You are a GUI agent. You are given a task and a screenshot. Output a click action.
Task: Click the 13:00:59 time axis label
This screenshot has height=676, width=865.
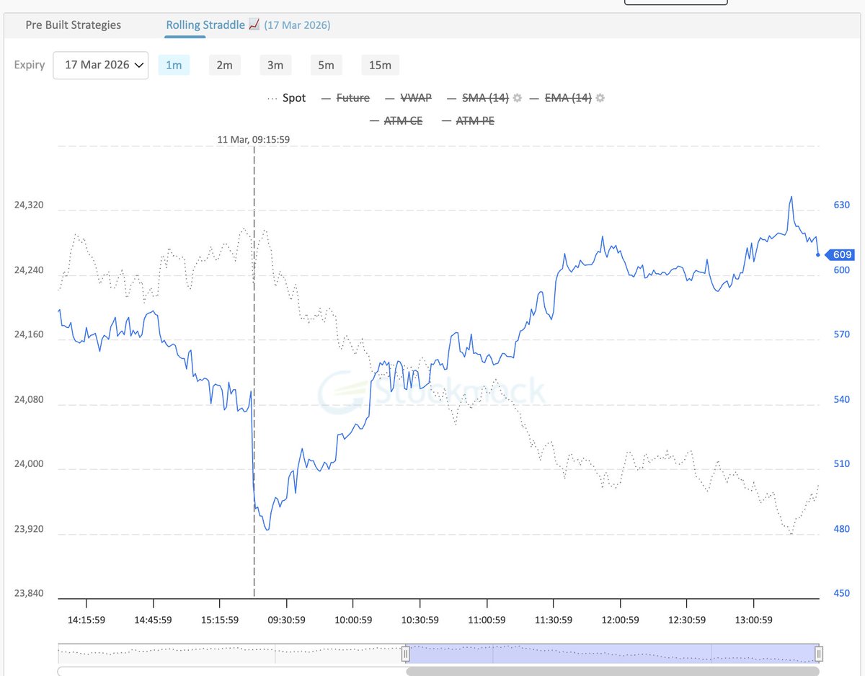[x=753, y=620]
